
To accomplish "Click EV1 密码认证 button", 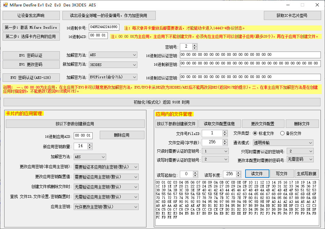I will point(31,55).
